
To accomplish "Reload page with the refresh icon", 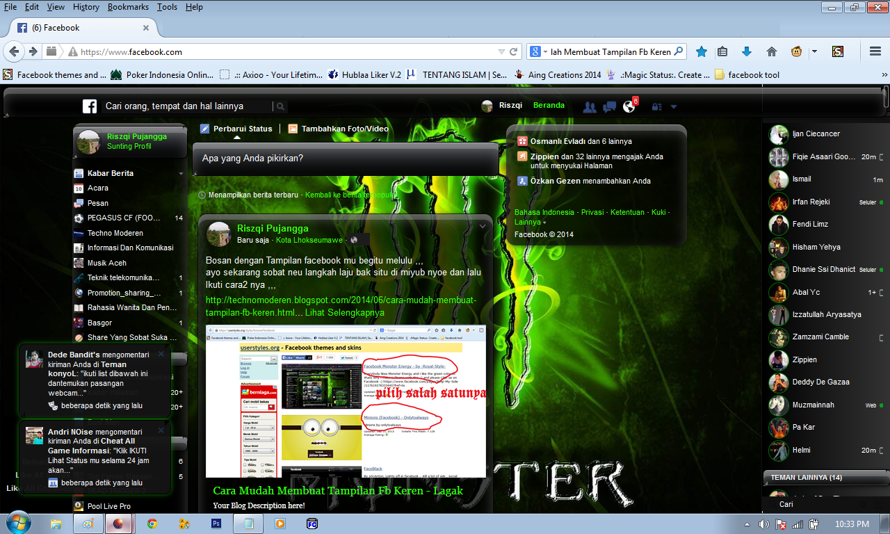I will pos(515,51).
